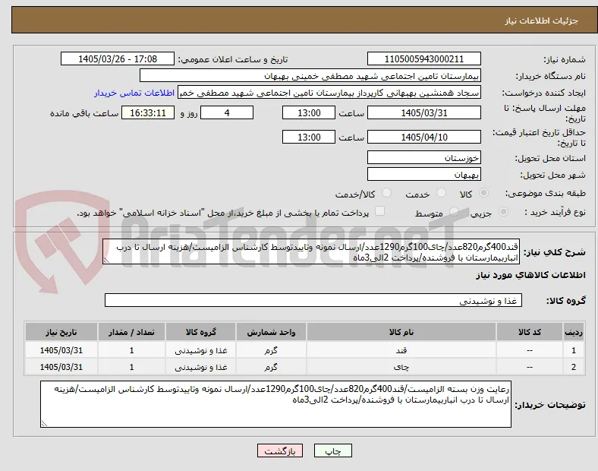This screenshot has width=598, height=471.
Task: Click the resize handle of the description text area
Action: (x=106, y=261)
